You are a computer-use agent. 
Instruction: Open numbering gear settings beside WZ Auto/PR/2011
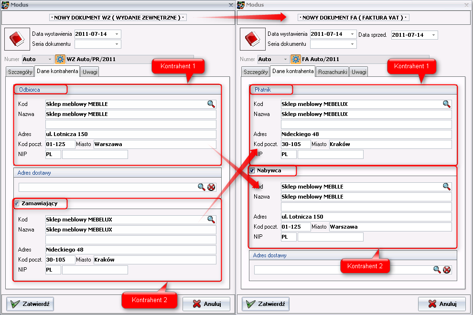[x=60, y=59]
